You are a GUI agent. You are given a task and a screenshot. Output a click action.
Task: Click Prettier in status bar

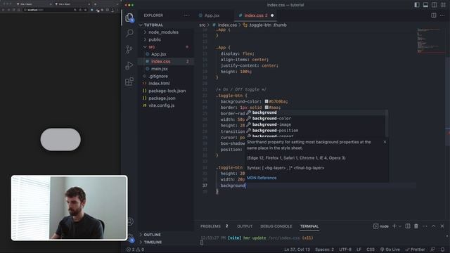415,249
